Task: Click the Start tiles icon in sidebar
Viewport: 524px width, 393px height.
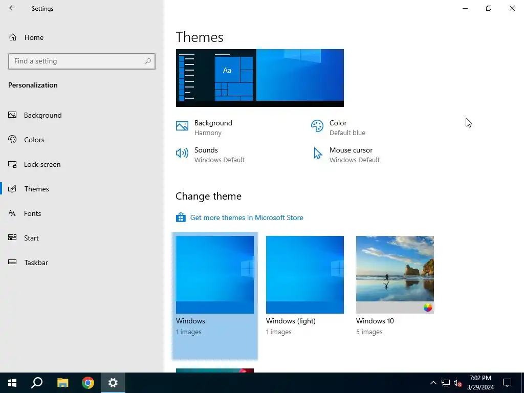Action: tap(12, 237)
